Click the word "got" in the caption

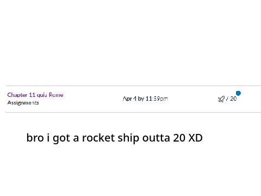pos(61,139)
